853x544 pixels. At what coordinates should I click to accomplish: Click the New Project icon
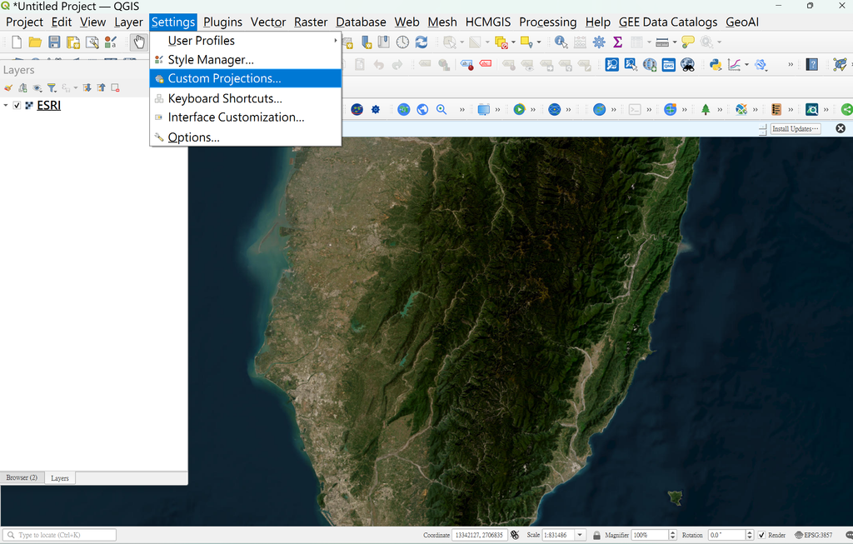pyautogui.click(x=17, y=42)
